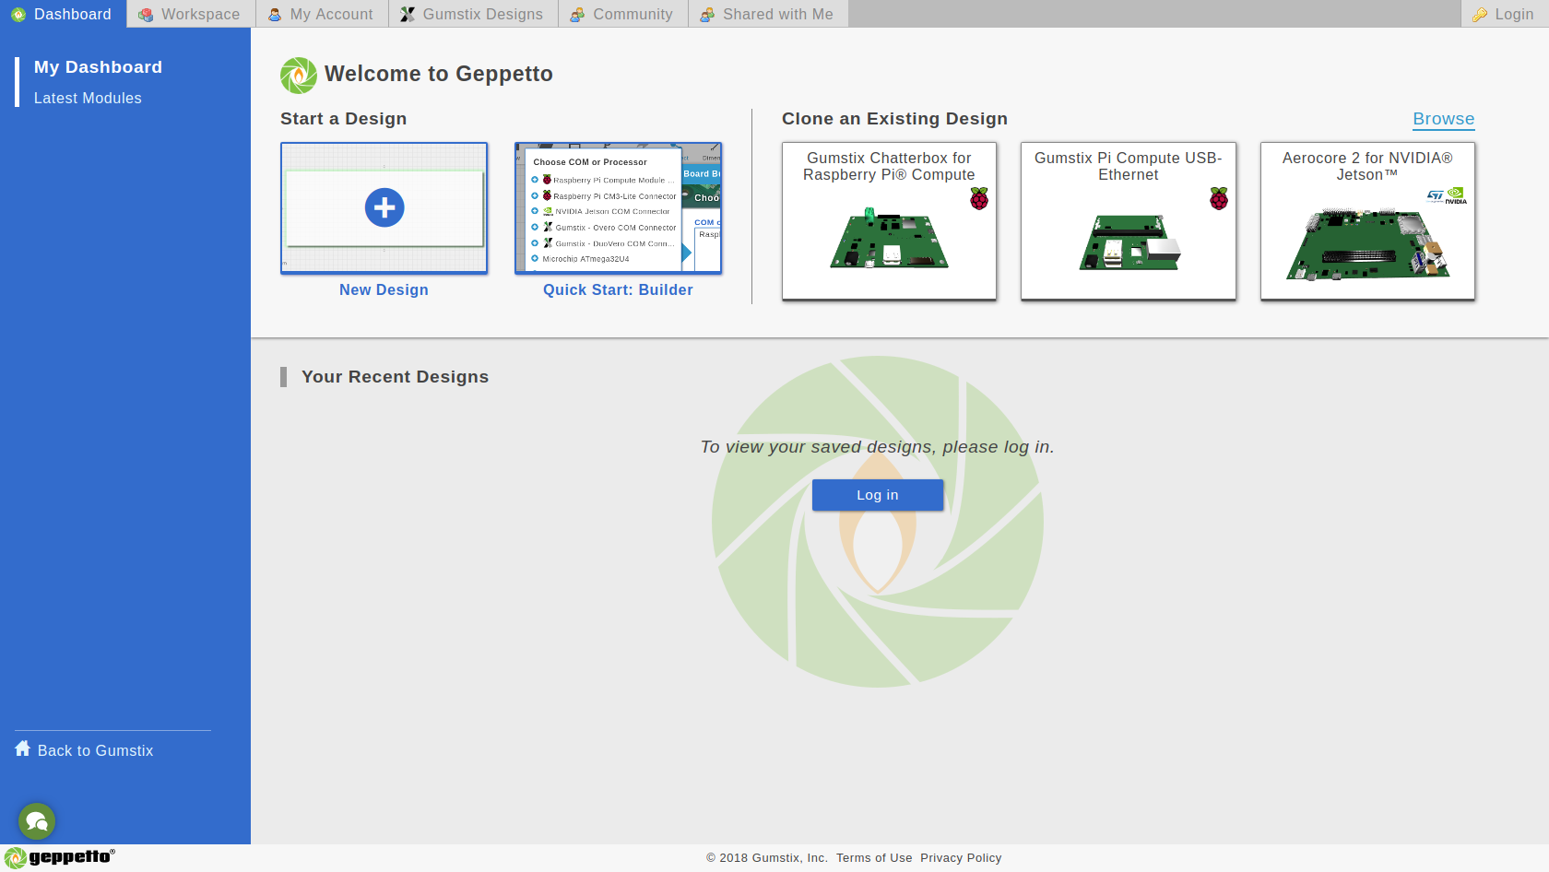Click the geppetto logo at the bottom left
This screenshot has width=1549, height=872.
[59, 857]
